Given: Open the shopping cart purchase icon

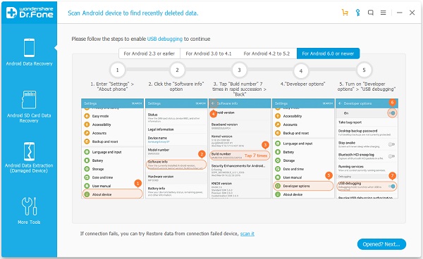Looking at the screenshot, I should pos(345,13).
